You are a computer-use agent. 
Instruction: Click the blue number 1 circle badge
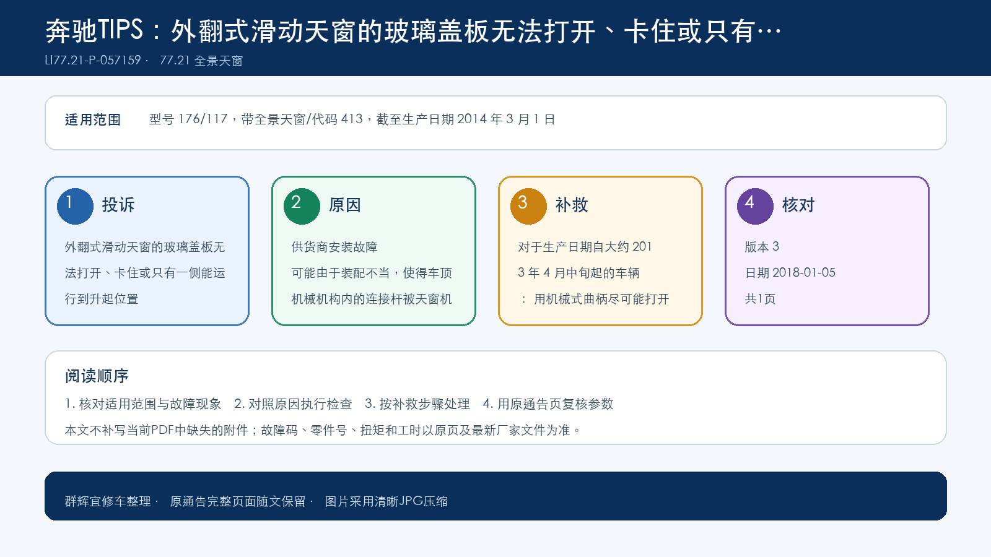tap(75, 206)
